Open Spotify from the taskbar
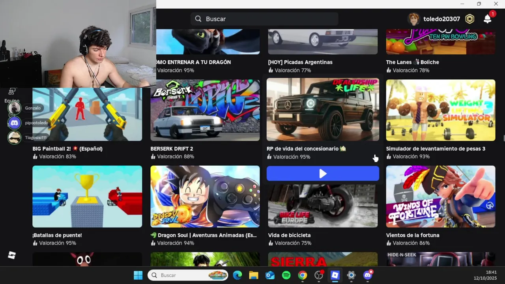Image resolution: width=505 pixels, height=284 pixels. [286, 275]
